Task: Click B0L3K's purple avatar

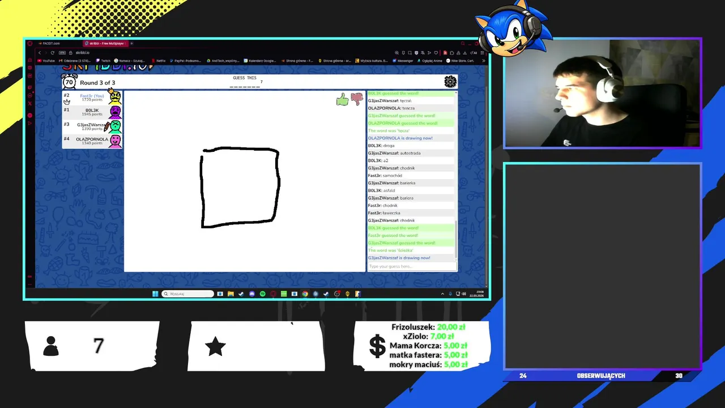Action: pos(115,112)
